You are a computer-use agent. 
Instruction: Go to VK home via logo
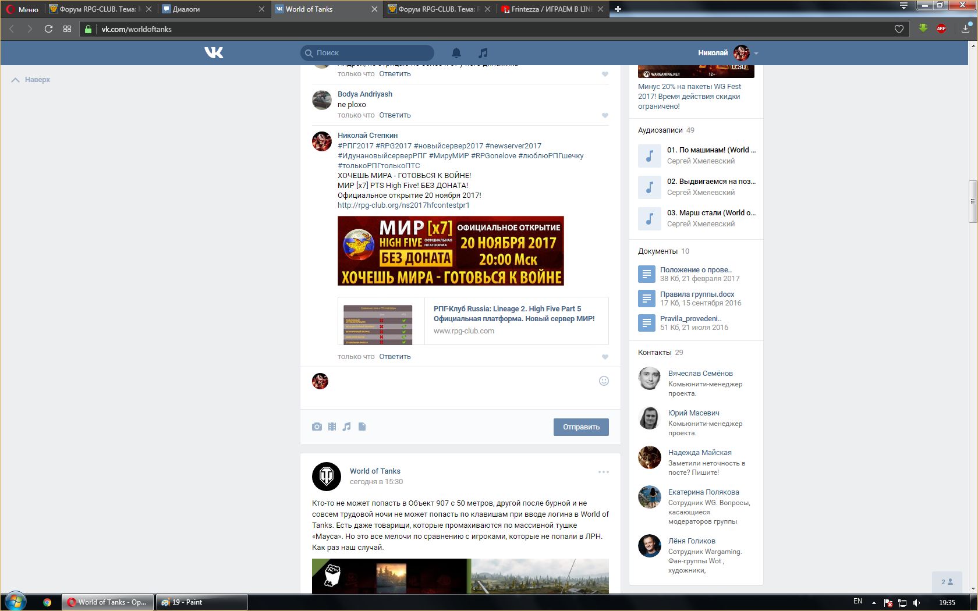[x=214, y=52]
